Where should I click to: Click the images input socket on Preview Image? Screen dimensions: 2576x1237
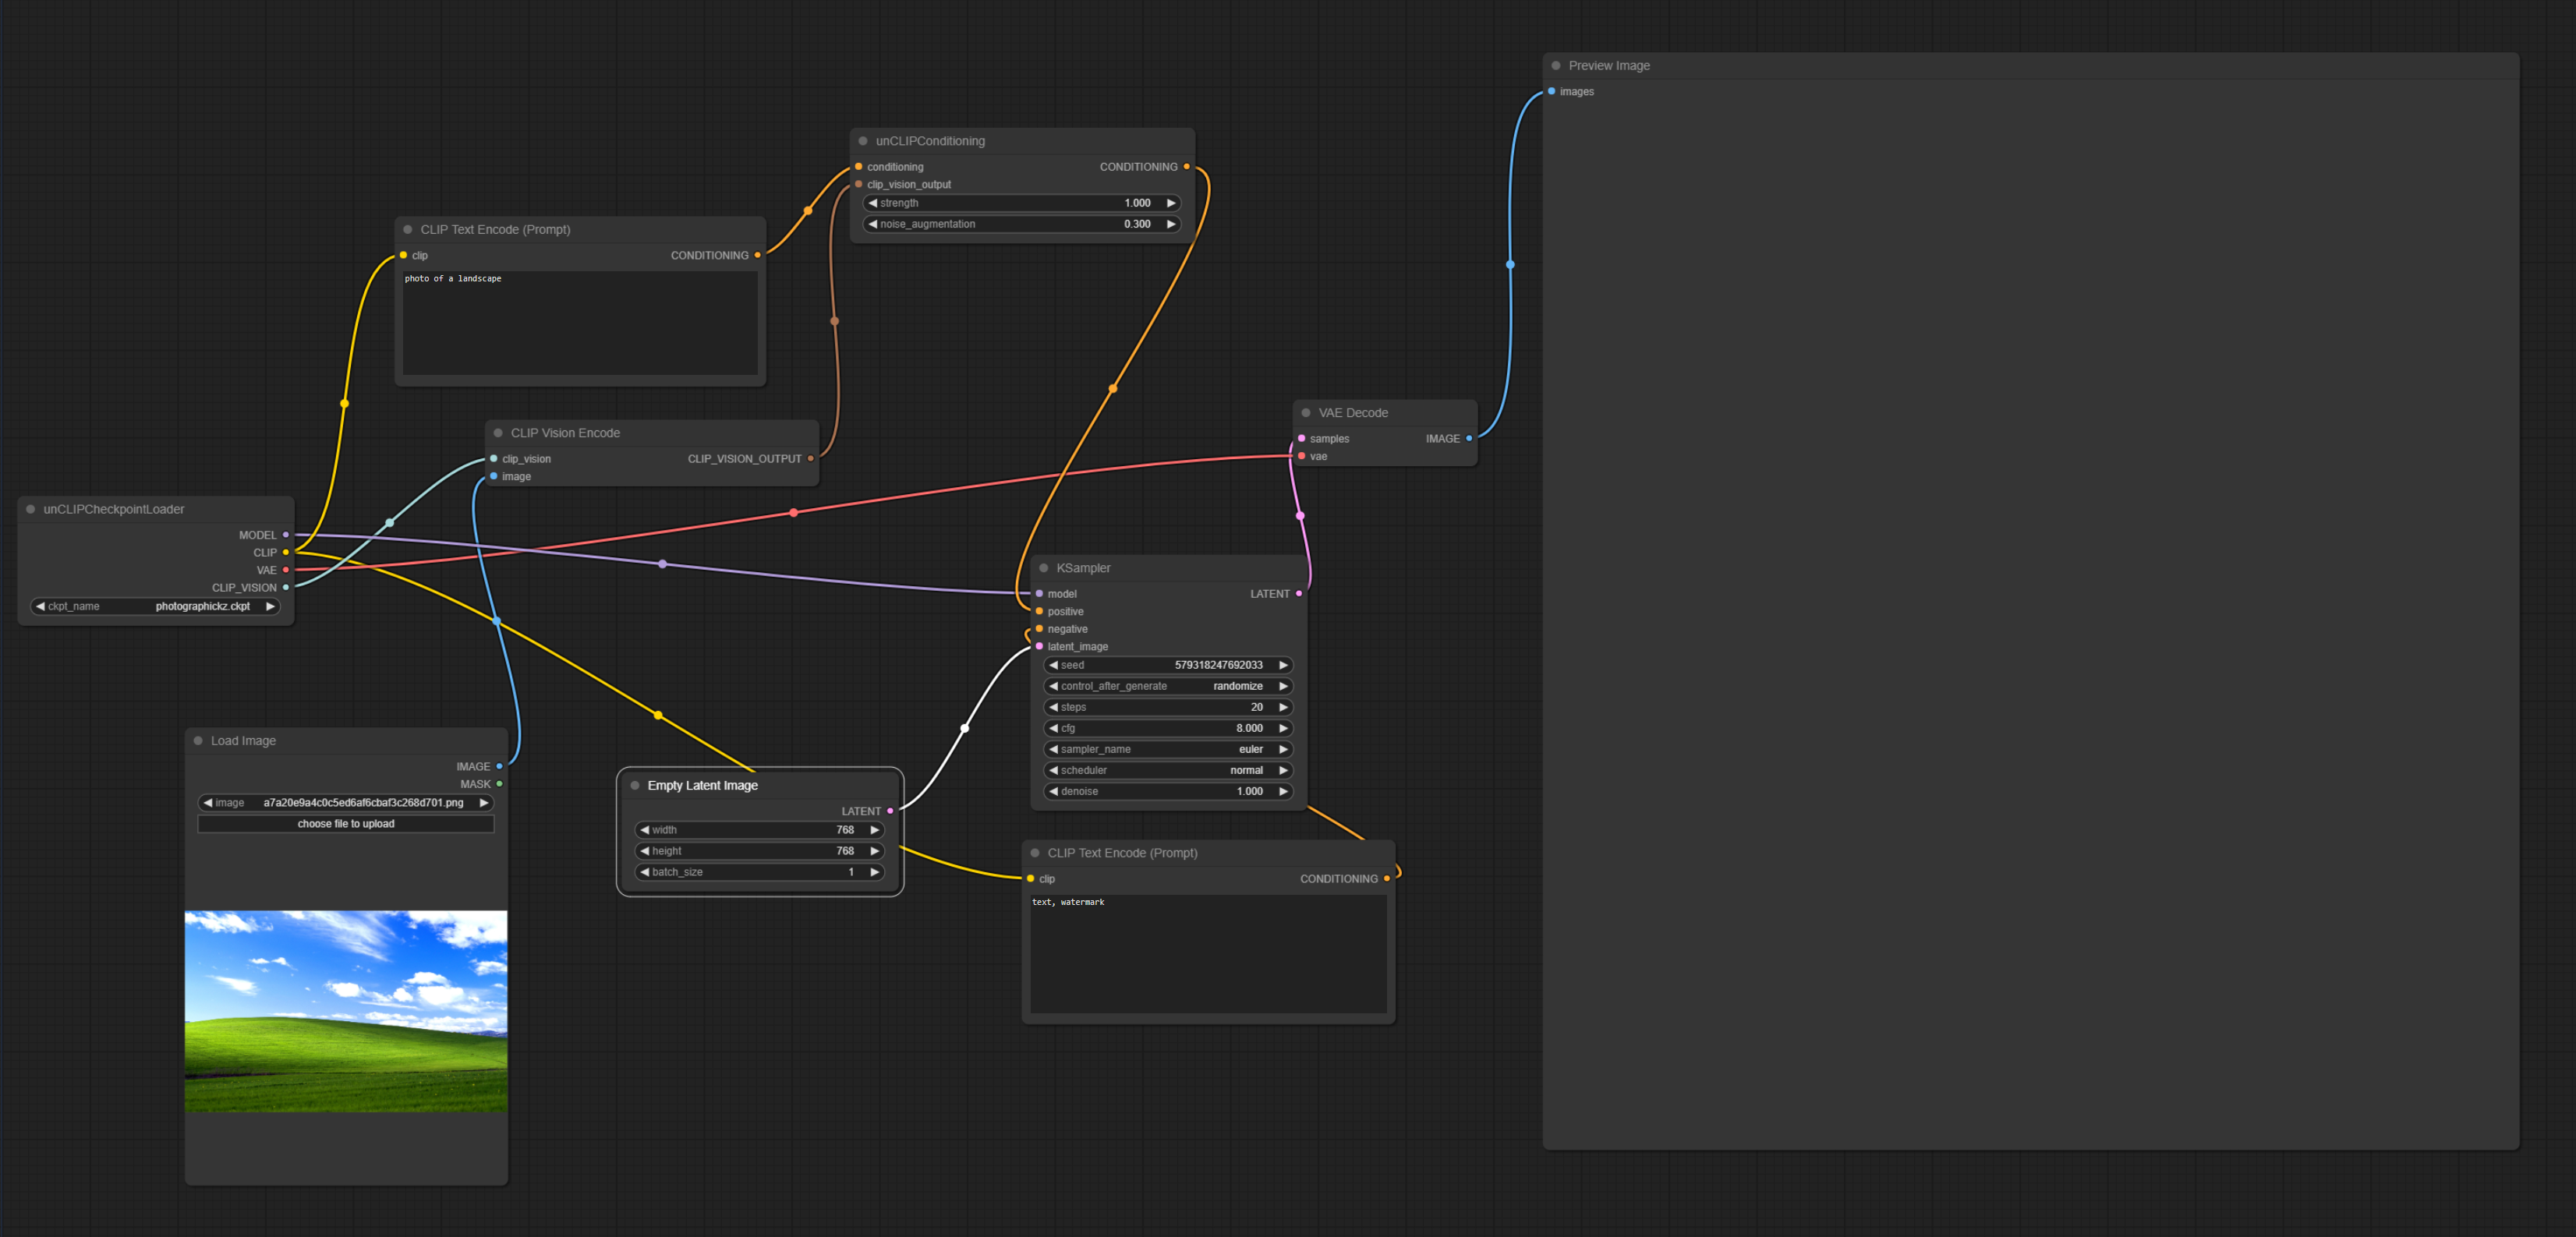click(1551, 92)
